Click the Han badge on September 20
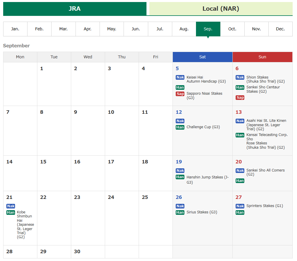The image size is (297, 261). coord(240,181)
